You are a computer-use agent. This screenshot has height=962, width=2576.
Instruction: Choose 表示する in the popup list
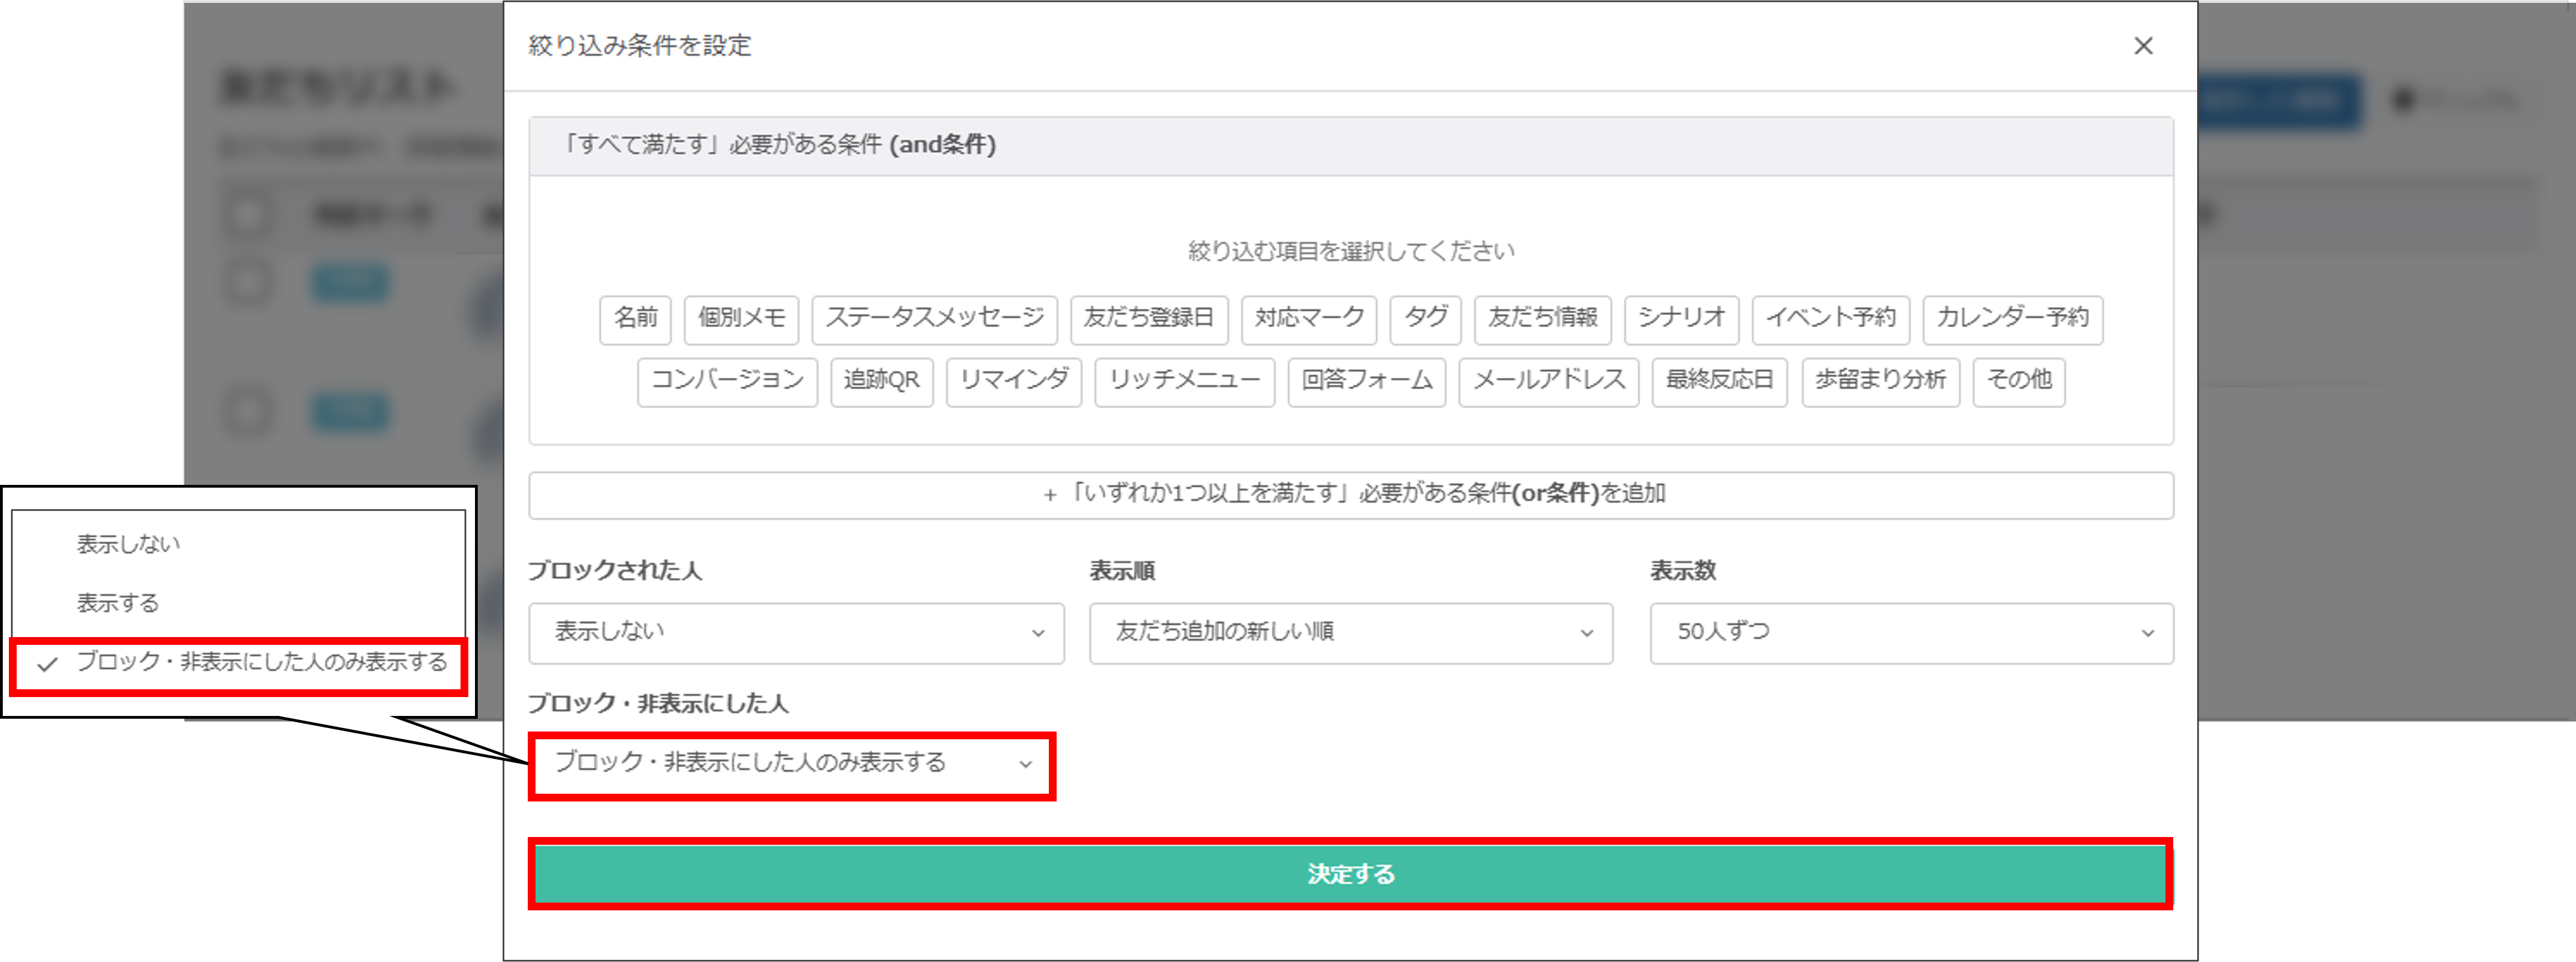pyautogui.click(x=118, y=603)
